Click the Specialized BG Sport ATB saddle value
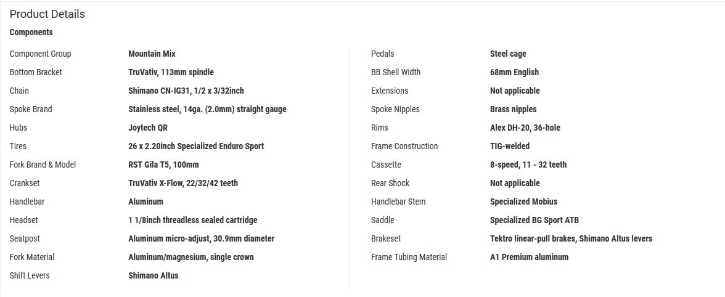Viewport: 725px width, 297px height. tap(535, 221)
